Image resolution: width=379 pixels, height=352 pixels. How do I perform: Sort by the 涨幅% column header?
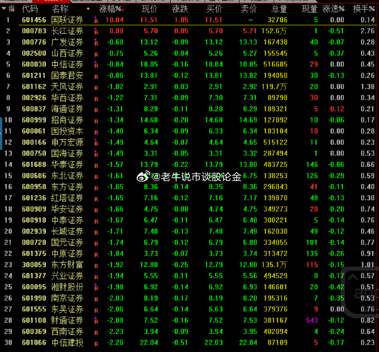point(110,9)
